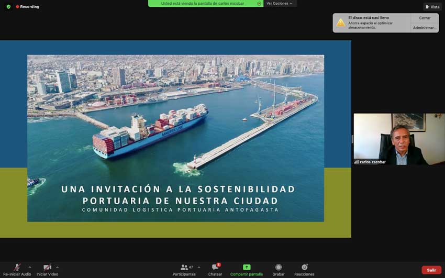Screen dimensions: 445x278
Task: Open the Ver Opciones dropdown
Action: [x=280, y=3]
